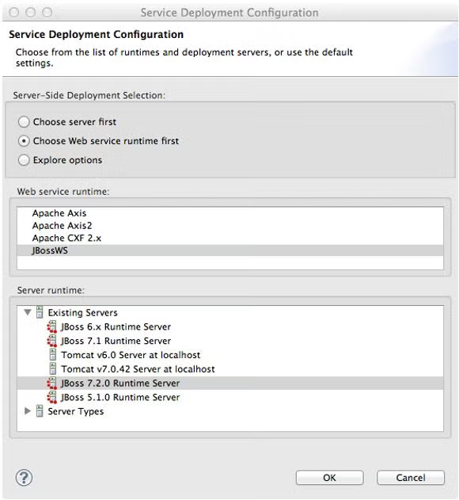
Task: Click the JBoss 5.1.0 Runtime Server icon
Action: click(x=52, y=397)
